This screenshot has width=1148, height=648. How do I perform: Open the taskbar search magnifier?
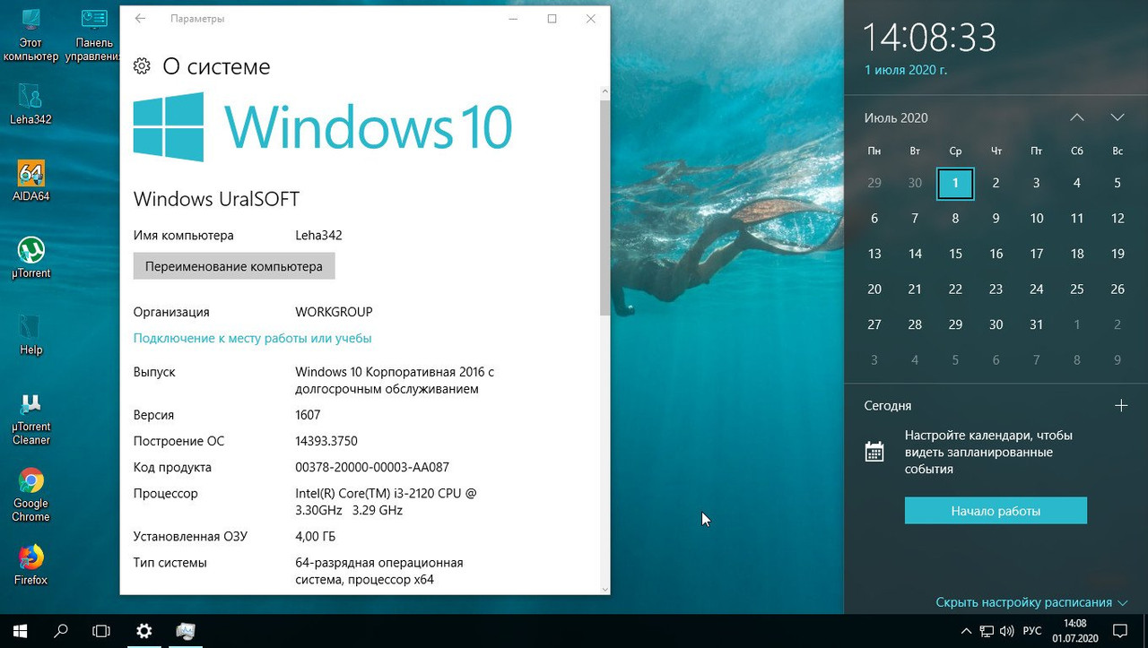(x=61, y=631)
